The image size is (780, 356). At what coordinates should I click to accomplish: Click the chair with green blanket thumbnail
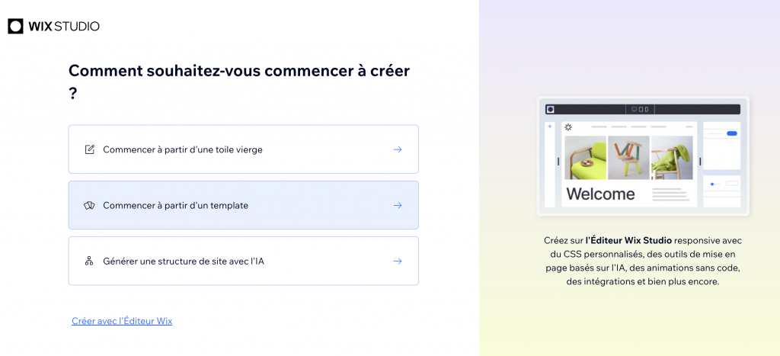pos(672,158)
